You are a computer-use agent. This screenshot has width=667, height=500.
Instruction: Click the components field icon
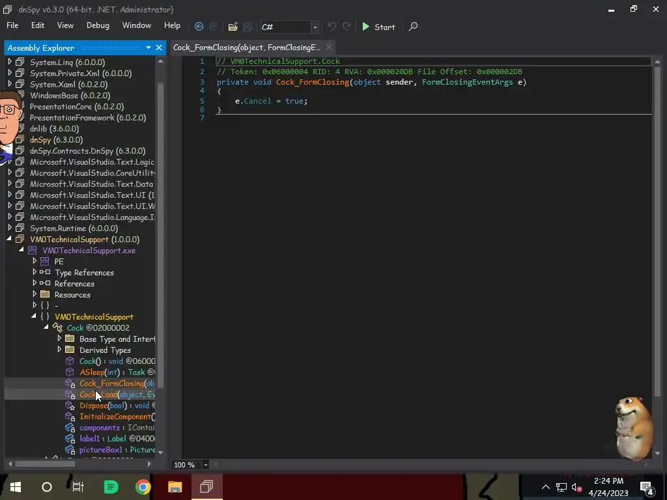coord(70,428)
